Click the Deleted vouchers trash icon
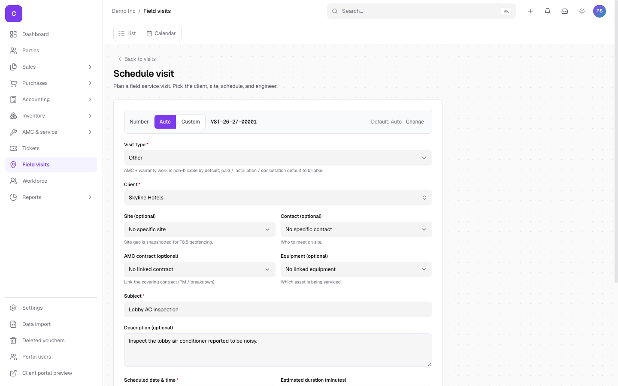The height and width of the screenshot is (386, 618). pos(13,341)
